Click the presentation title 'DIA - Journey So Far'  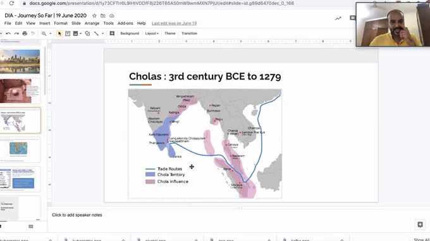[46, 16]
